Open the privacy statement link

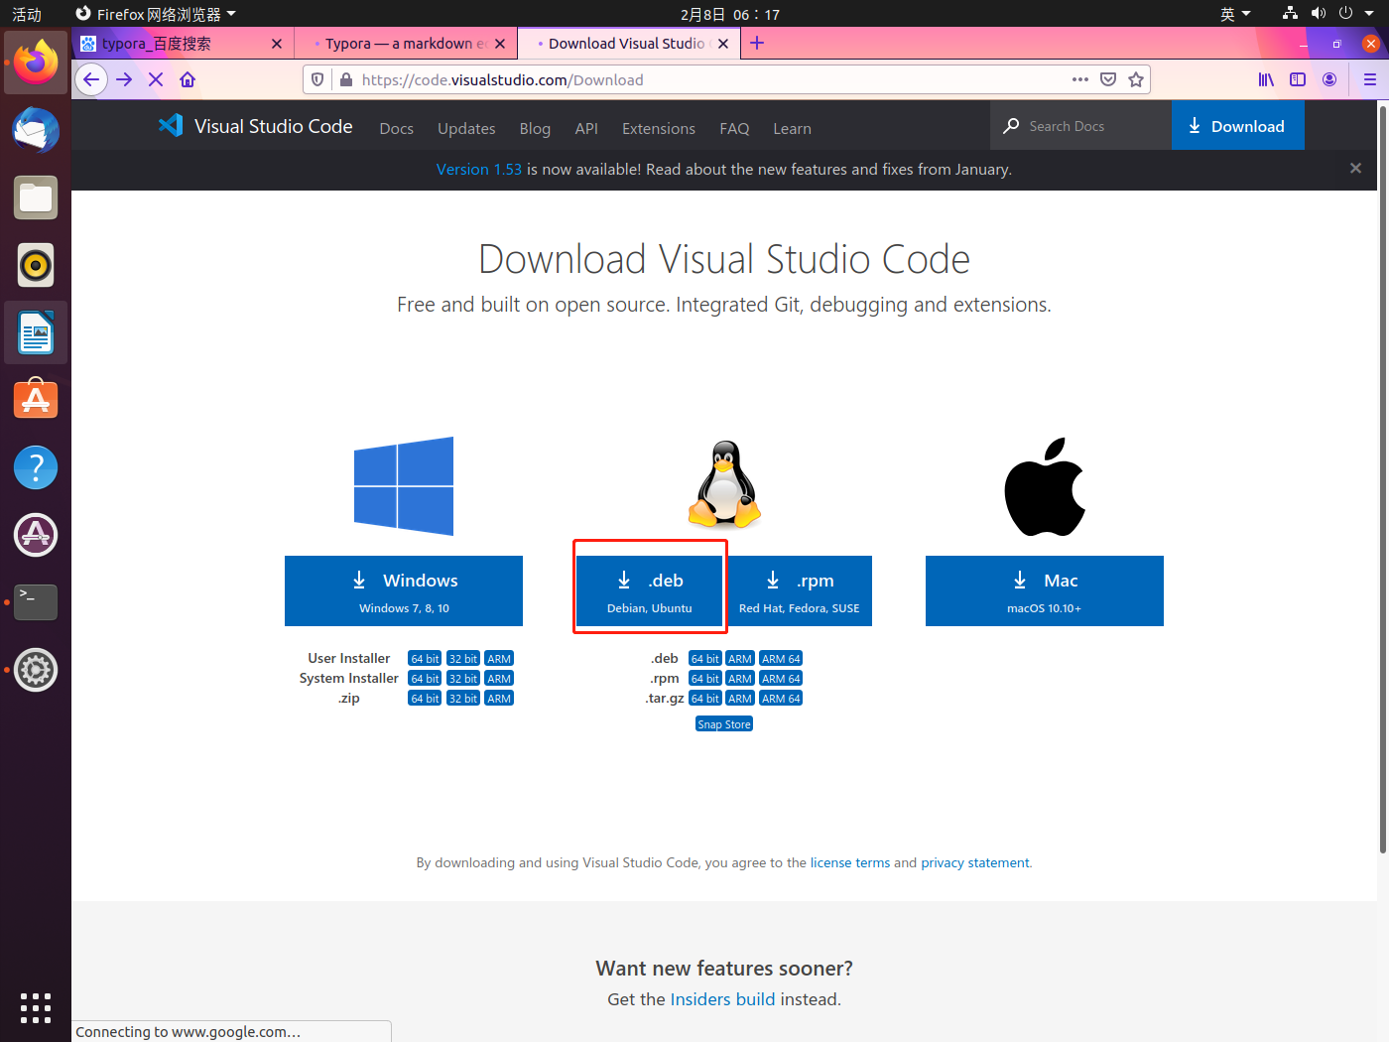(975, 862)
